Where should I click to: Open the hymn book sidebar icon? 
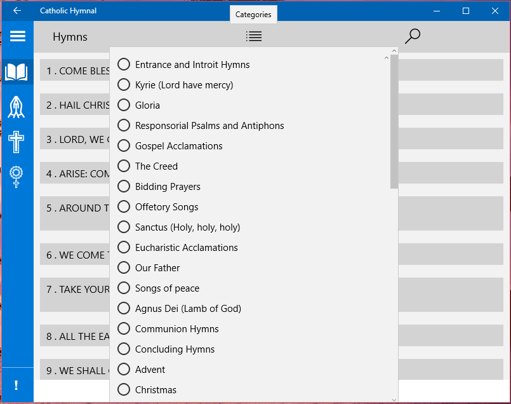tap(17, 72)
